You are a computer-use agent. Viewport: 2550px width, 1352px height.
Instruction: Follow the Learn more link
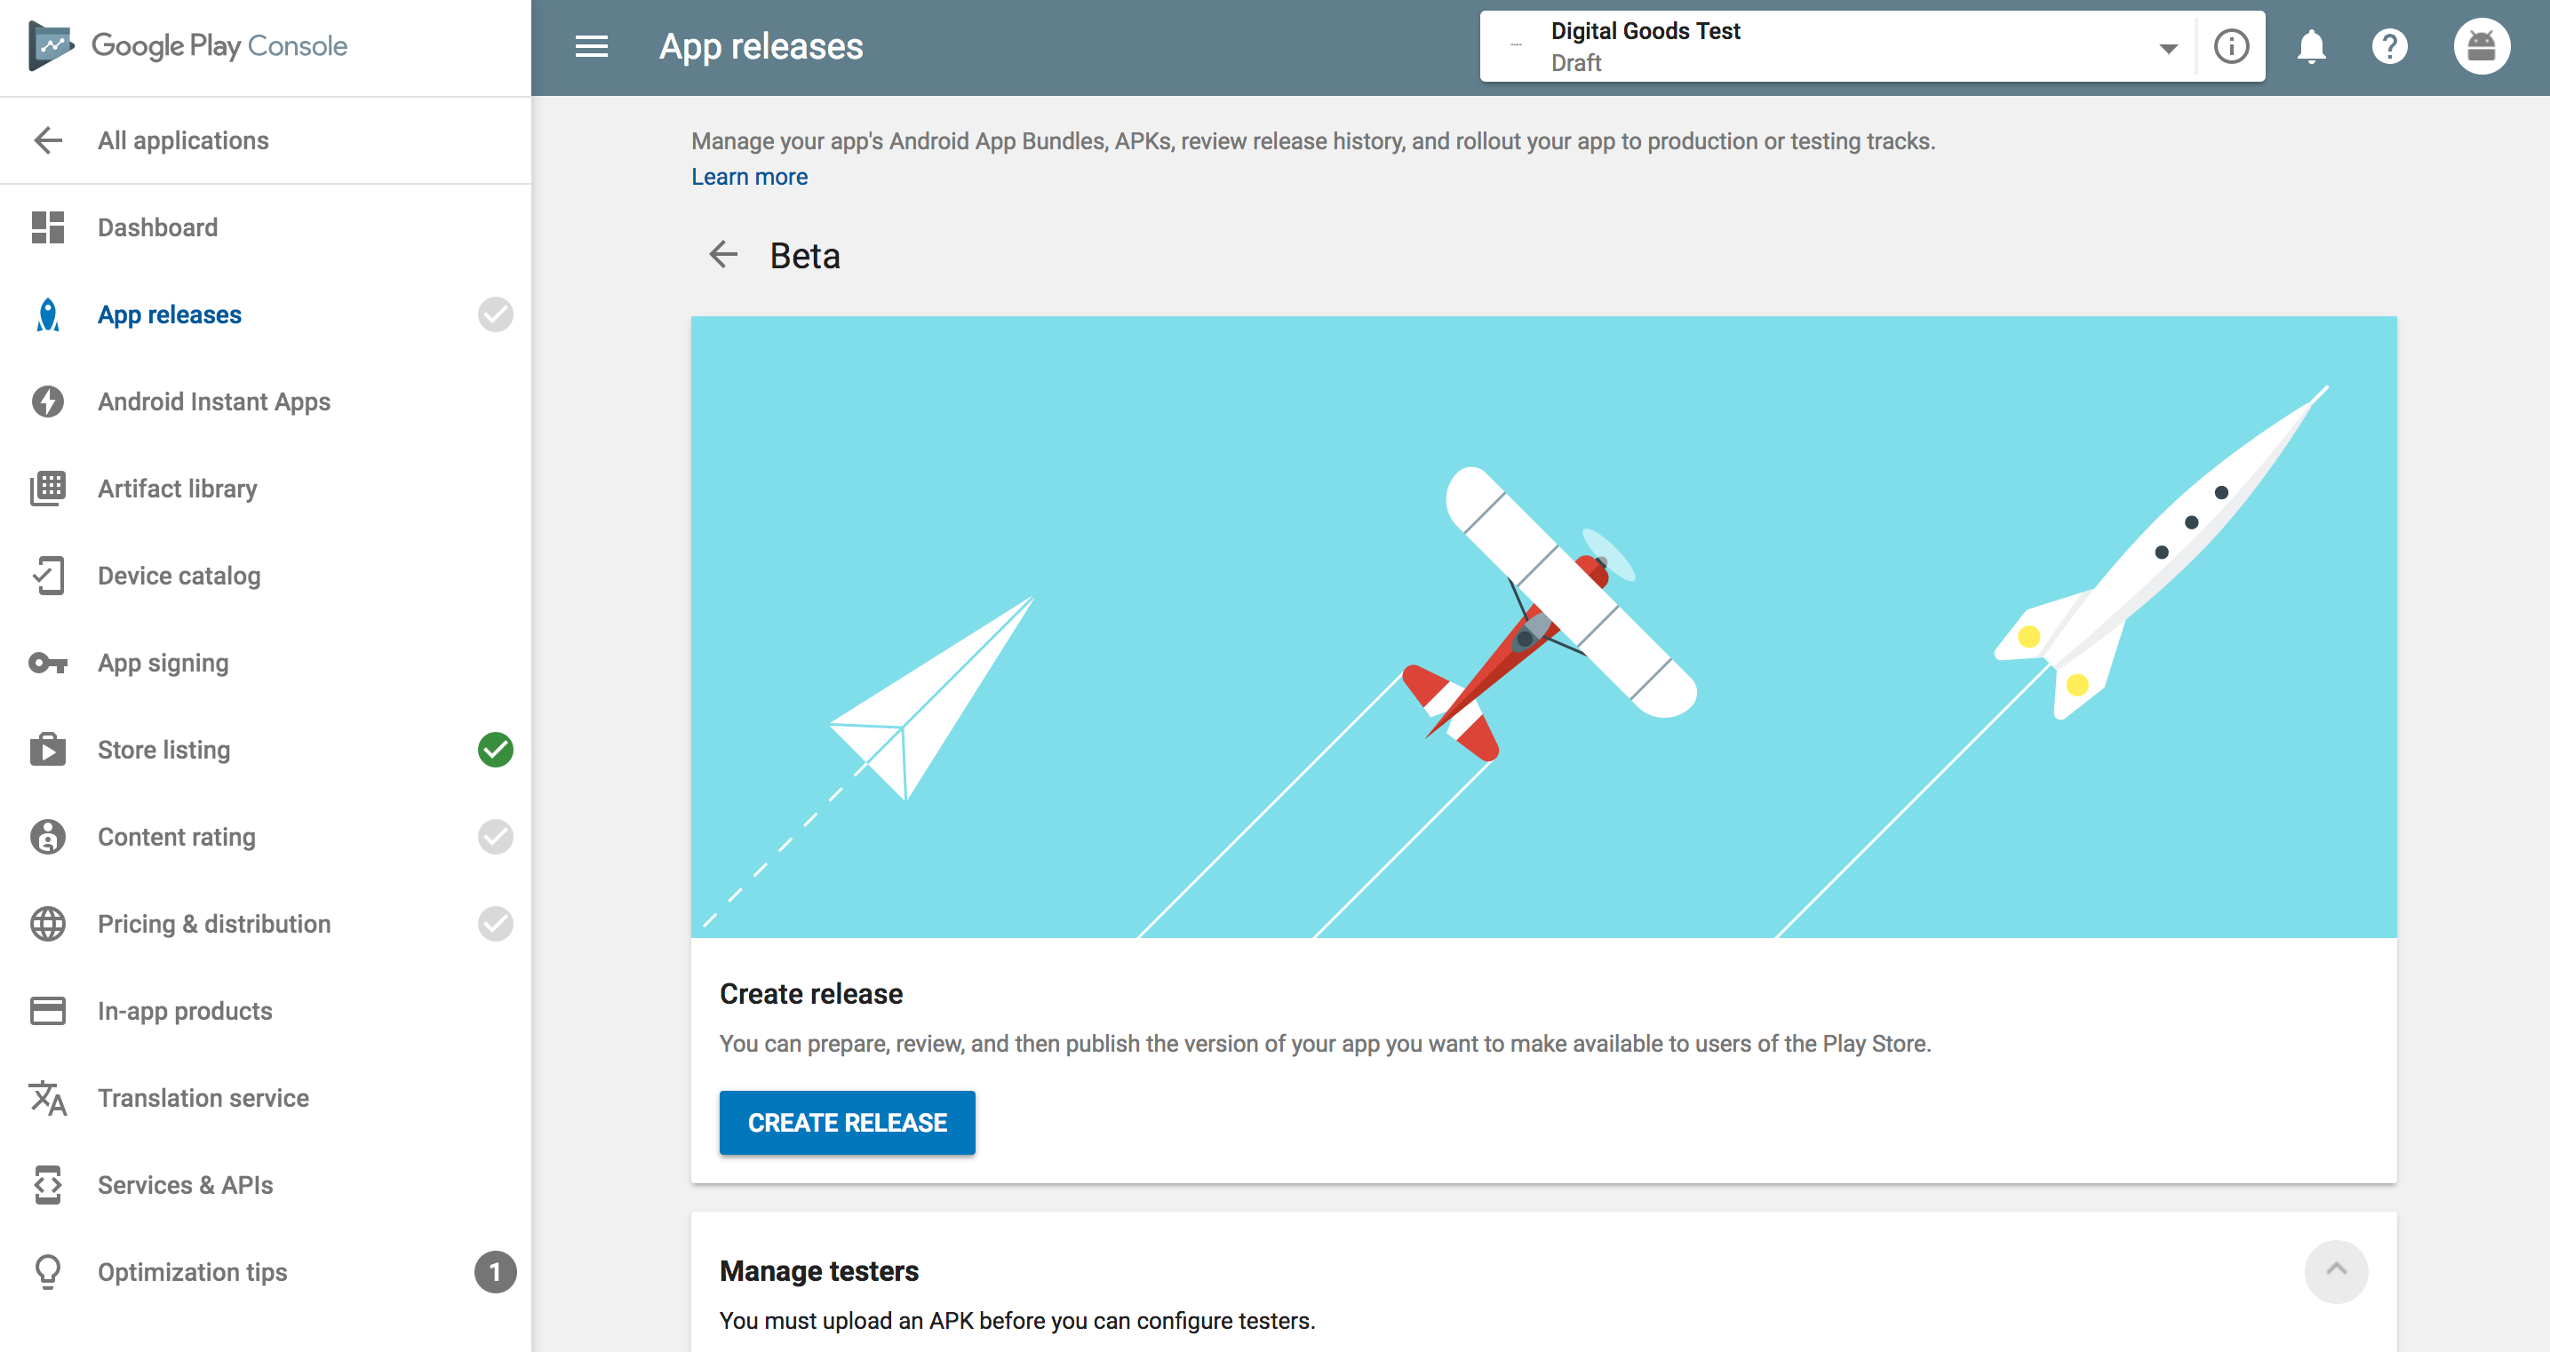click(748, 177)
